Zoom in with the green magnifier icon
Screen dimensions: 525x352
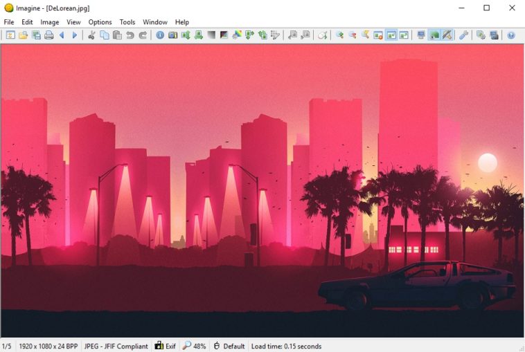340,35
